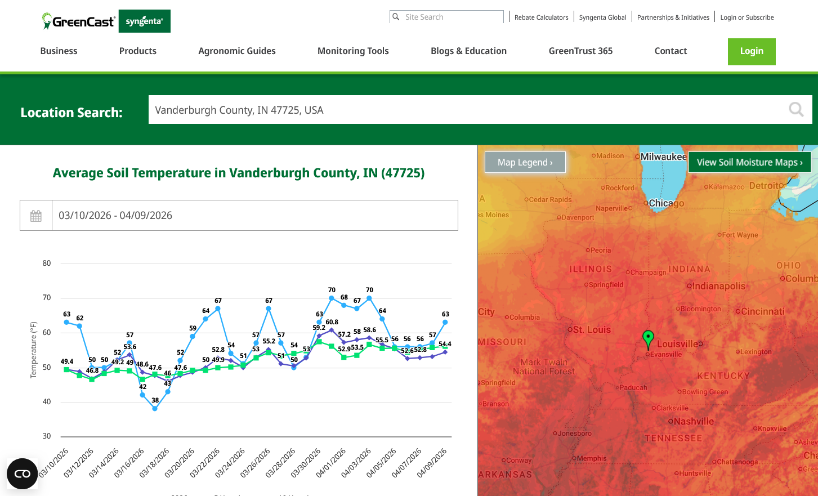This screenshot has height=496, width=818.
Task: Click the Site Search magnifier icon
Action: click(x=396, y=17)
